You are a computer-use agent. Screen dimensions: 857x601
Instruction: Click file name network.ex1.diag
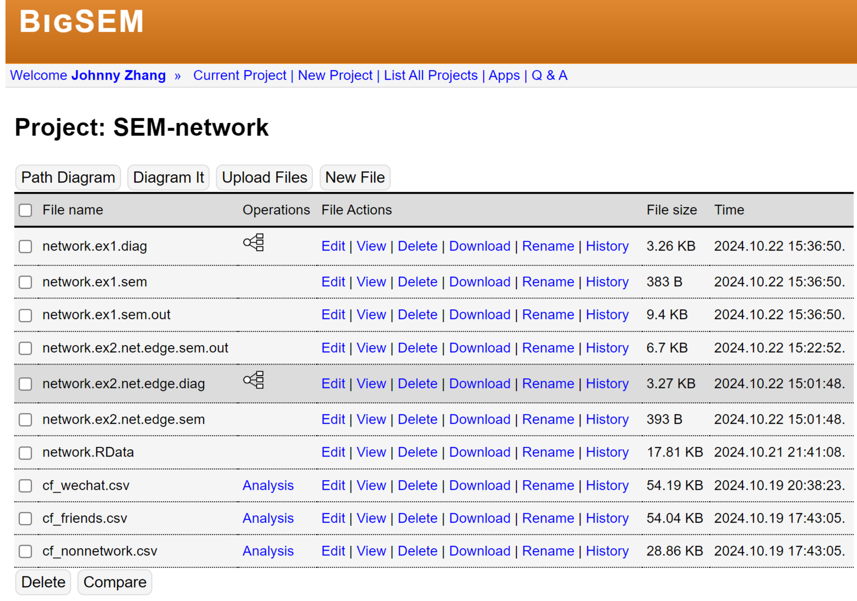coord(94,246)
